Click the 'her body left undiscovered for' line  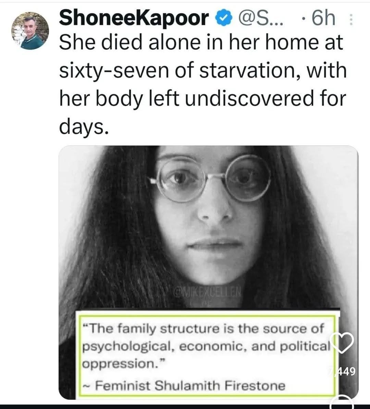[203, 98]
